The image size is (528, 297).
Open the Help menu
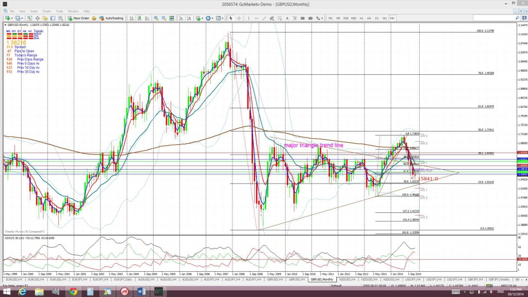tap(87, 11)
